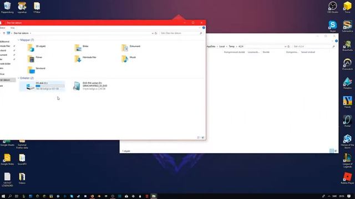Open the Papperskorg desktop icon
Image resolution: width=355 pixels, height=199 pixels.
click(x=7, y=7)
